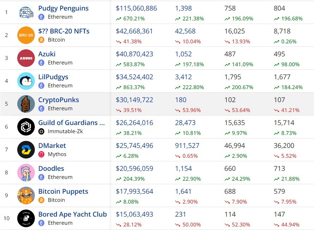This screenshot has height=230, width=316.
Task: Click the Bitcoin chain icon under BRC-20 NFTs
Action: coord(41,40)
